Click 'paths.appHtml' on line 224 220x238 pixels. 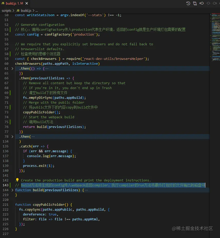[x=85, y=219]
